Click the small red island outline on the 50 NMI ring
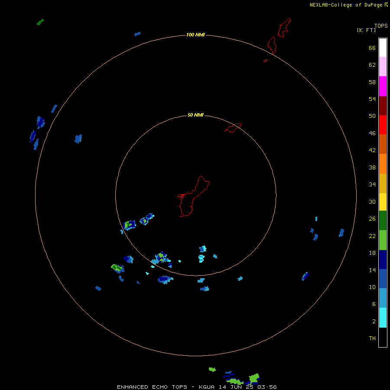 click(x=233, y=128)
